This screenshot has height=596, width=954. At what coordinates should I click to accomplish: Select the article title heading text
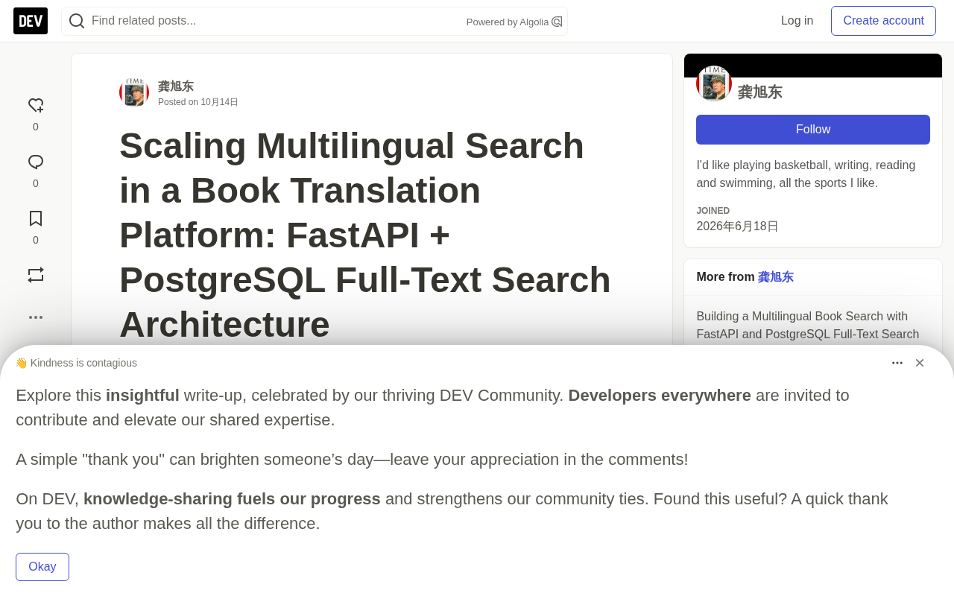coord(365,235)
